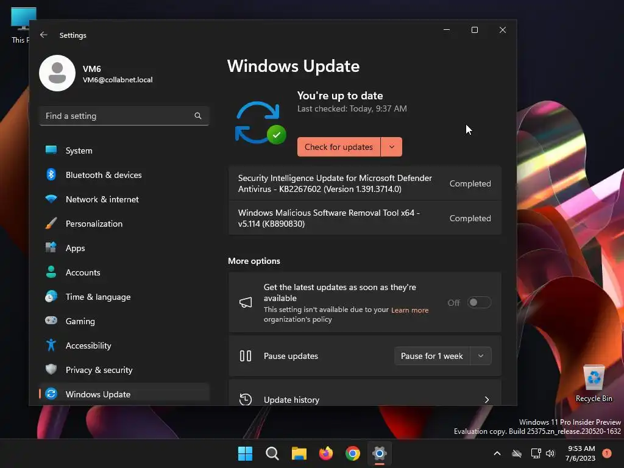Viewport: 624px width, 468px height.
Task: Click the More options heading
Action: (x=254, y=261)
